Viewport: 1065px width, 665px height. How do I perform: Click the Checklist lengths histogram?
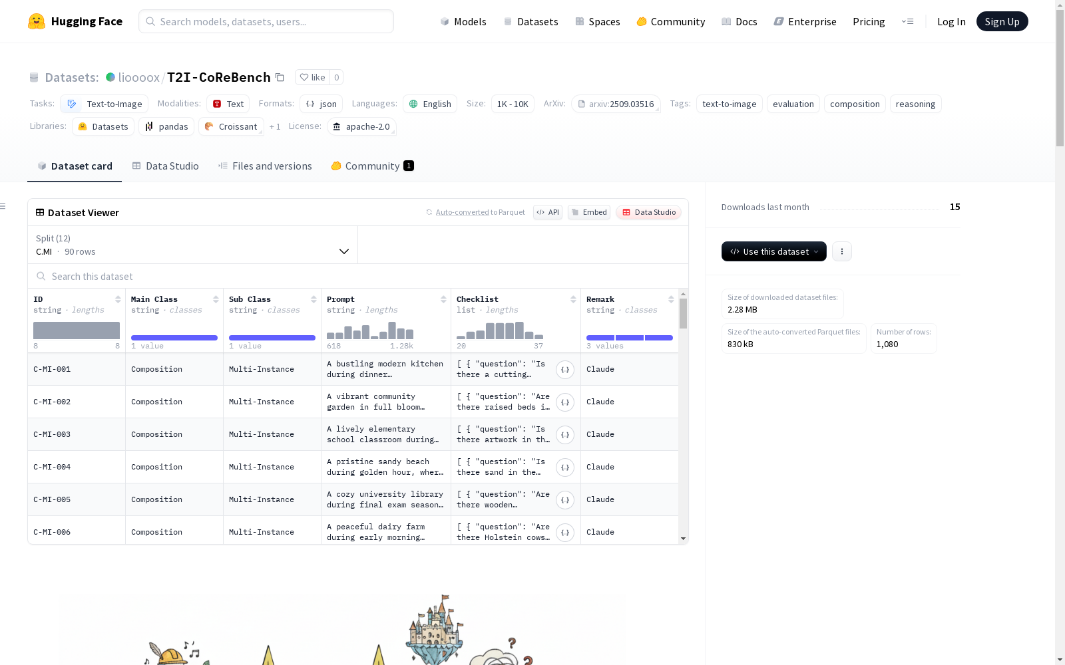(500, 331)
